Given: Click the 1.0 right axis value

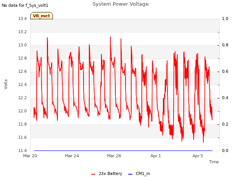Looking at the screenshot, I should tap(225, 18).
